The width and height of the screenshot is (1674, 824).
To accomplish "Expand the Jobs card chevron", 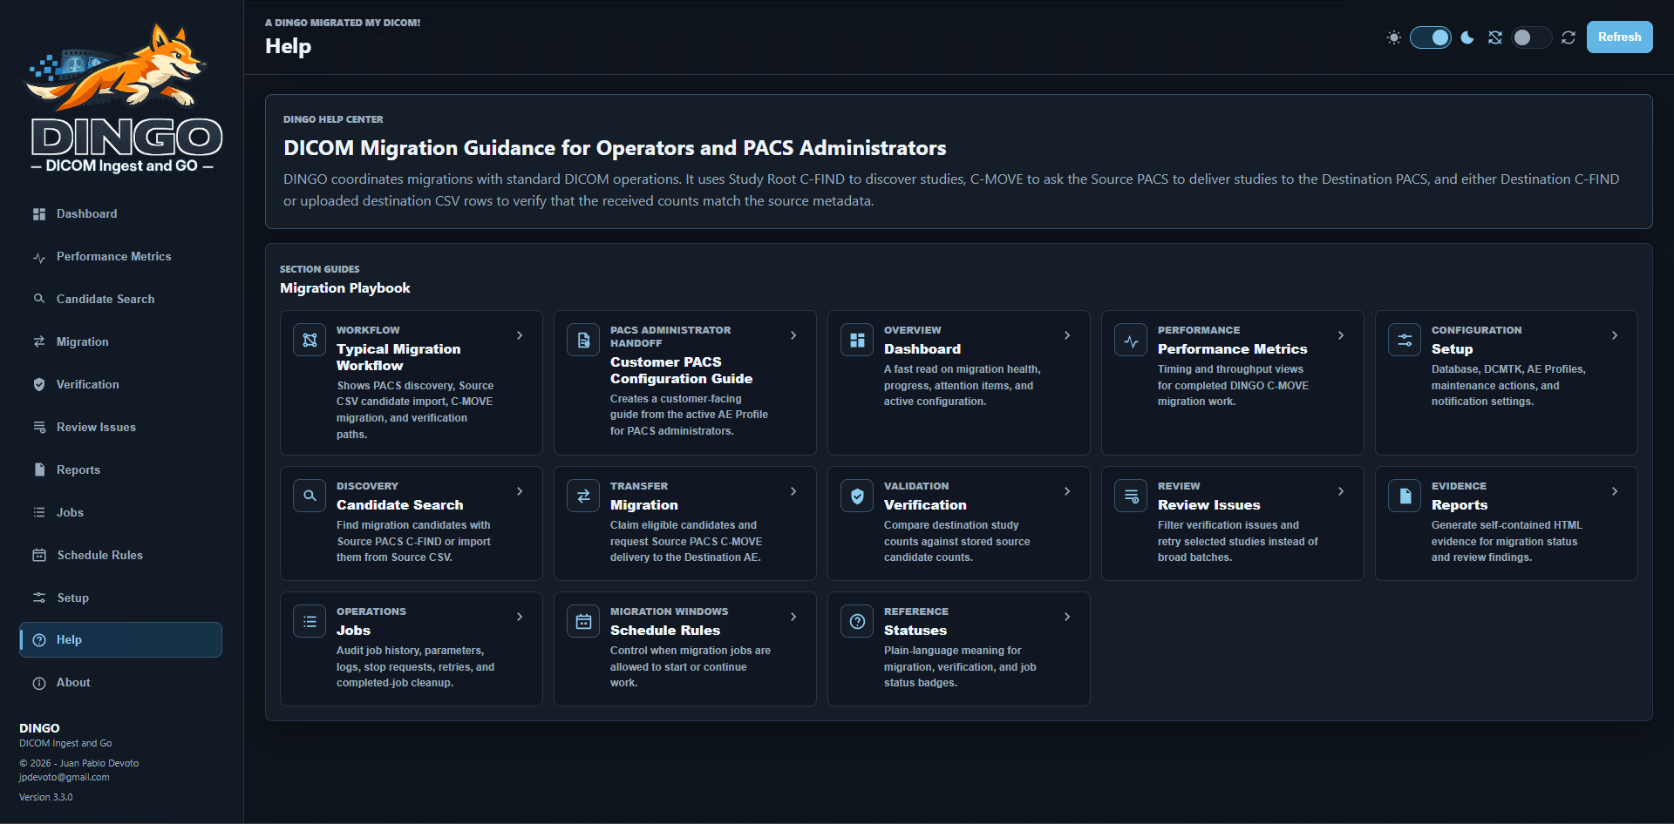I will (x=520, y=617).
